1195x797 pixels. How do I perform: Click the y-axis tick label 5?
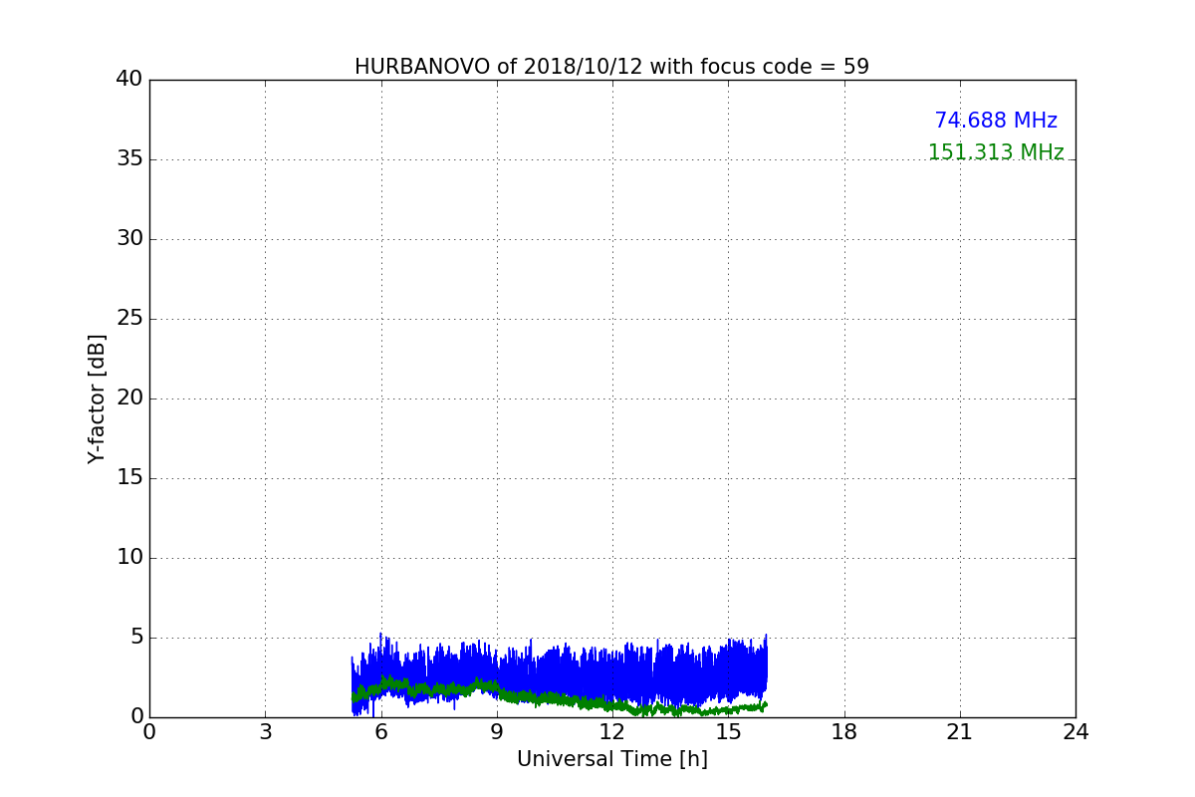tap(136, 638)
